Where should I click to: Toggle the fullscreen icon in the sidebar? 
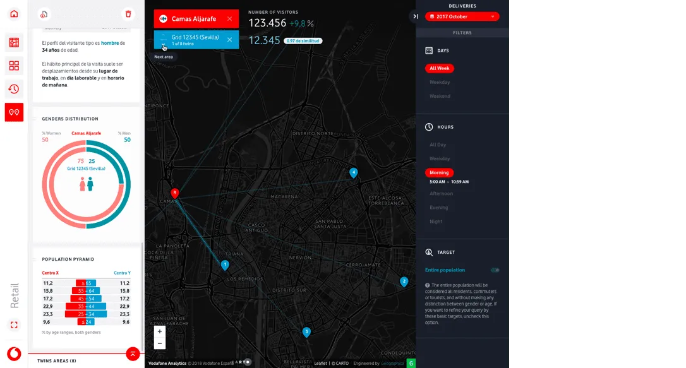click(x=14, y=325)
